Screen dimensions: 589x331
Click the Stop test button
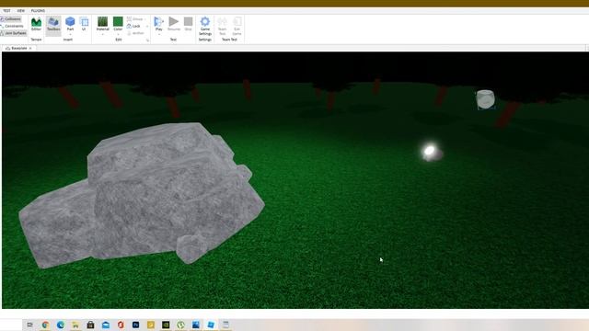point(188,23)
